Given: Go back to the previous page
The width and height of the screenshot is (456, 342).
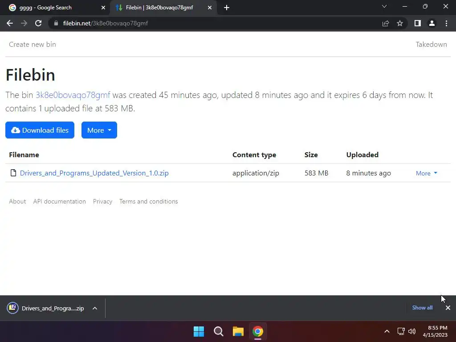Looking at the screenshot, I should pos(10,23).
